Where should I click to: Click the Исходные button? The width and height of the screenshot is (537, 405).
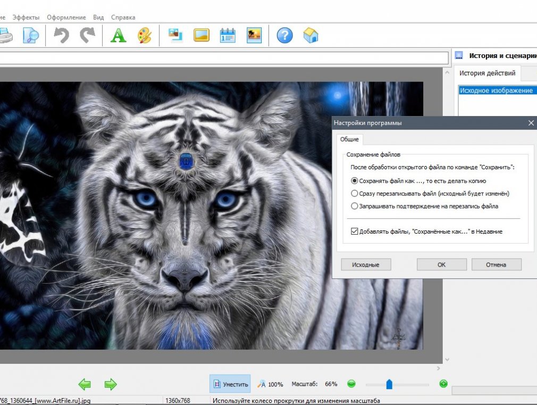(x=366, y=265)
